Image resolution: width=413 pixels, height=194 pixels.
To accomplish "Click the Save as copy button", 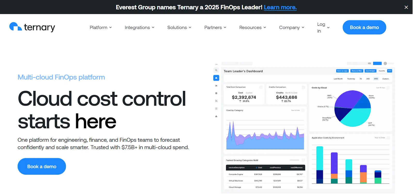I will [342, 71].
